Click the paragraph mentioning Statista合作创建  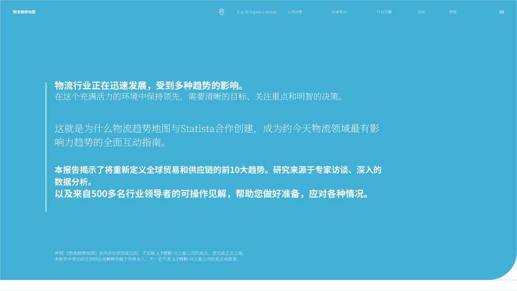tap(217, 135)
